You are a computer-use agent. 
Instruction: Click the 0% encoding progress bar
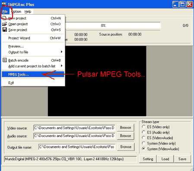(113, 26)
